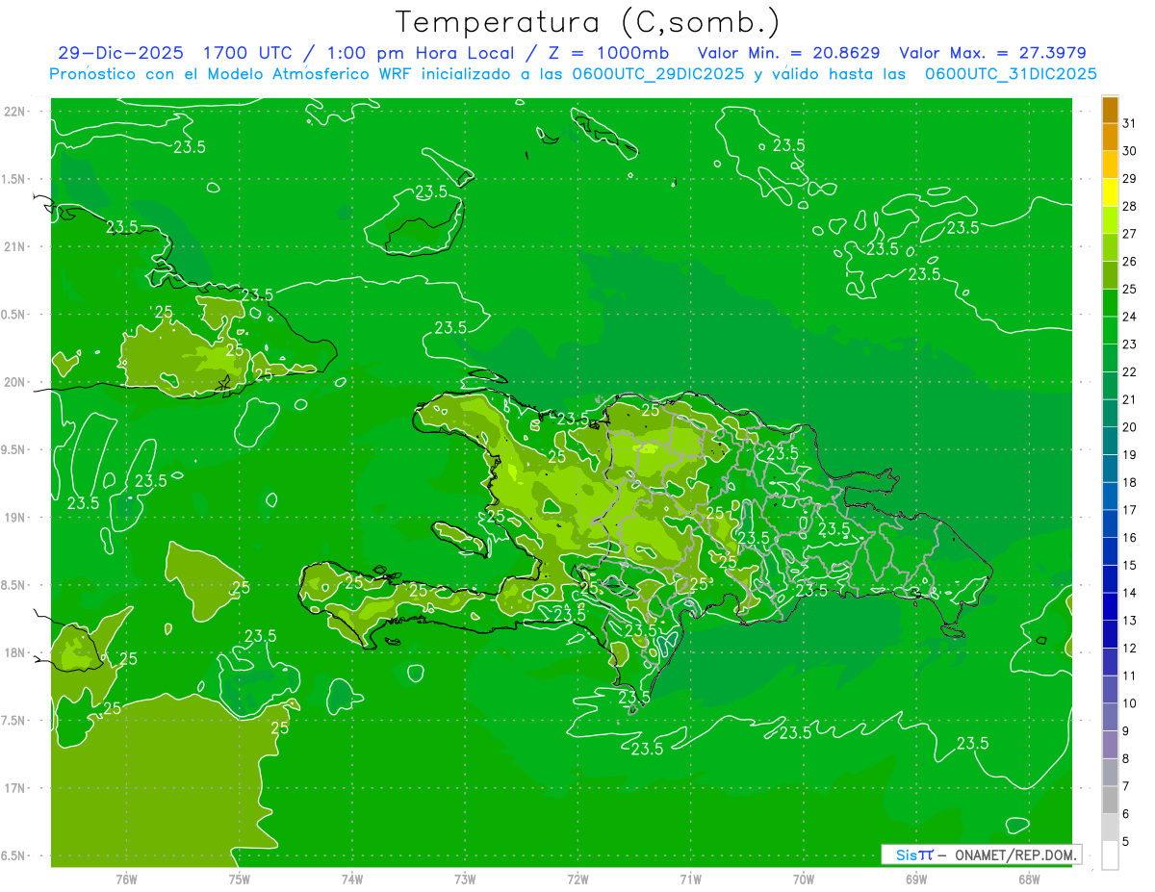This screenshot has width=1155, height=892.
Task: Click the "20N" latitude axis label
Action: click(x=16, y=382)
